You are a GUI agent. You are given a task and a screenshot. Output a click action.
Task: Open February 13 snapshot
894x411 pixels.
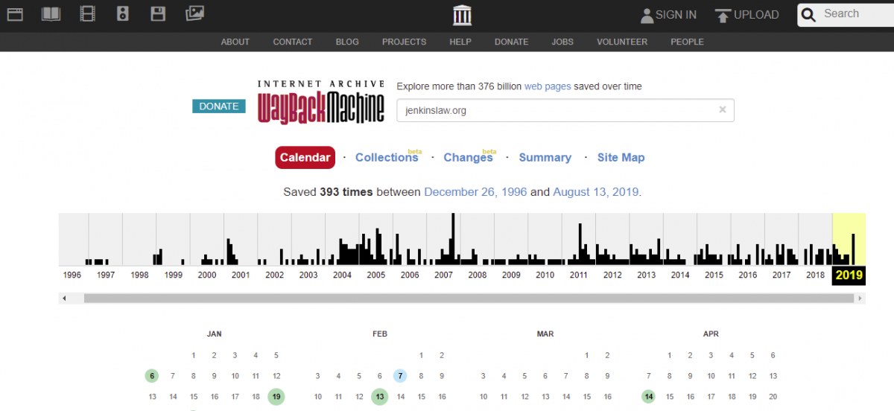(379, 397)
